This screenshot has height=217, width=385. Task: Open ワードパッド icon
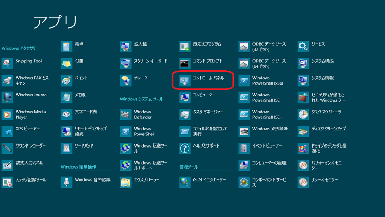coord(66,148)
